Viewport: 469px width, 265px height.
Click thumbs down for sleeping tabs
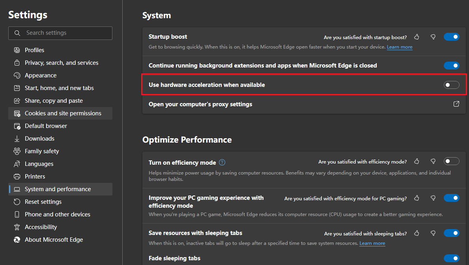pos(433,233)
